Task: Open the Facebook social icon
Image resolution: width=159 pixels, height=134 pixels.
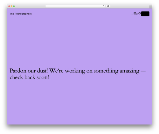Action: (x=140, y=13)
